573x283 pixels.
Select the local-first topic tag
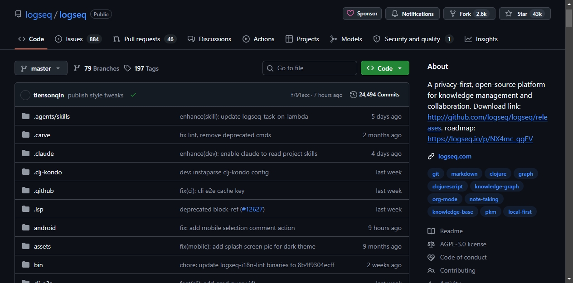click(x=520, y=212)
